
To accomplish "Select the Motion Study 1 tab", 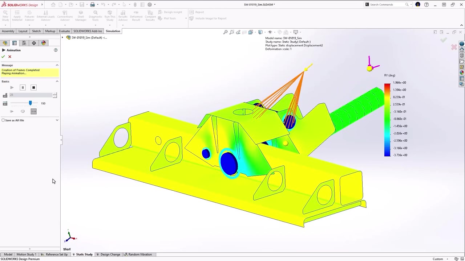I will point(26,254).
